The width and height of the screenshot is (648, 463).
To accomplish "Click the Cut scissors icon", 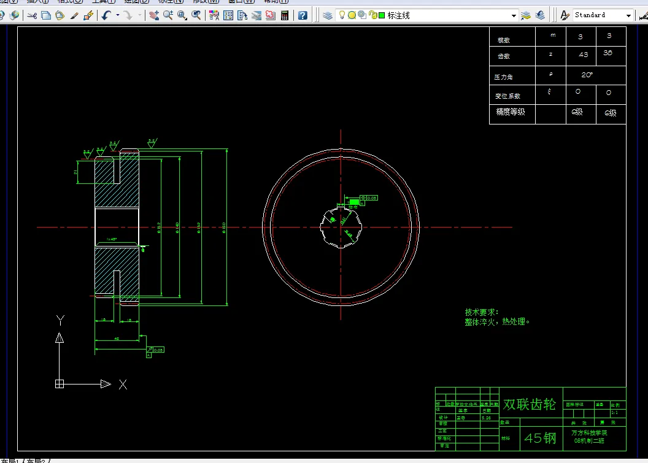I will (x=32, y=16).
